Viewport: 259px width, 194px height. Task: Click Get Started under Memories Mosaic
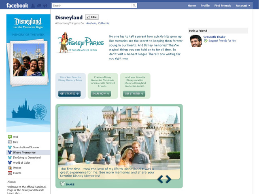(134, 93)
